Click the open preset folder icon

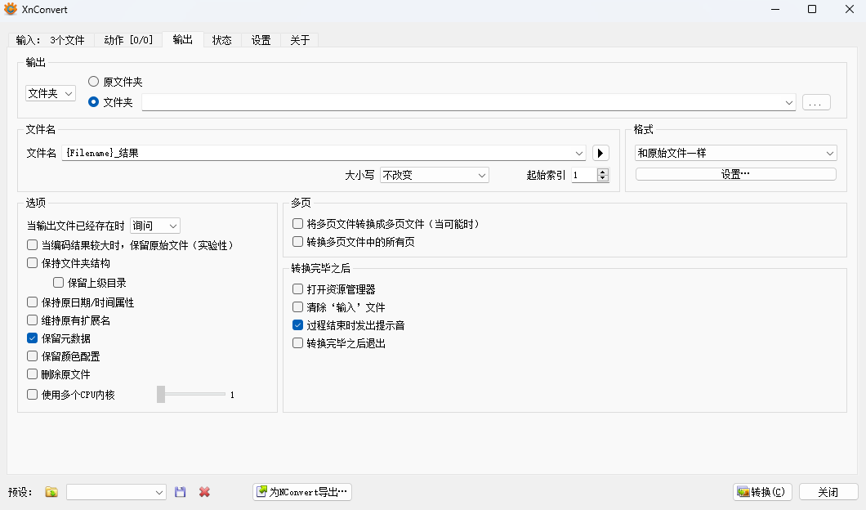51,492
